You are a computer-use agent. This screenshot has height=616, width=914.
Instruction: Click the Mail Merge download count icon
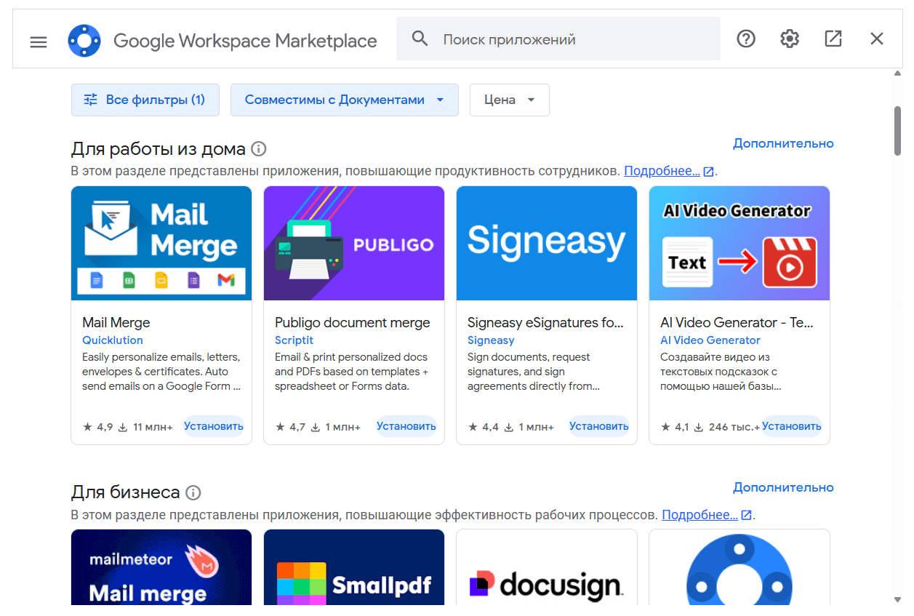(x=123, y=427)
